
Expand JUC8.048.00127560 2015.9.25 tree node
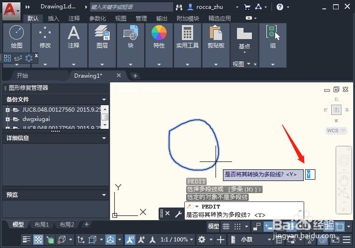pyautogui.click(x=8, y=110)
